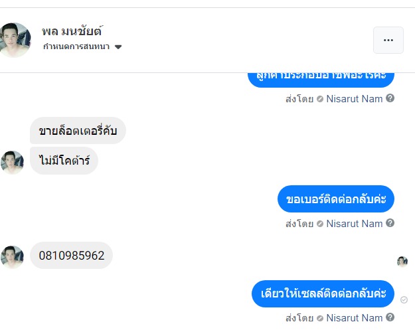Select the blue ลูกค้าประกอบอาชีพอะไรคะ bubble
The image size is (415, 330).
321,78
